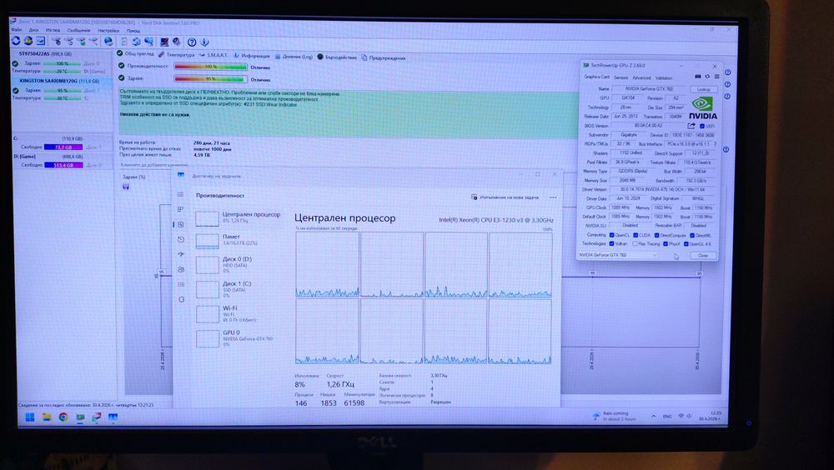Click the weather Rain coming widget in taskbar
This screenshot has height=470, width=834.
pos(614,417)
